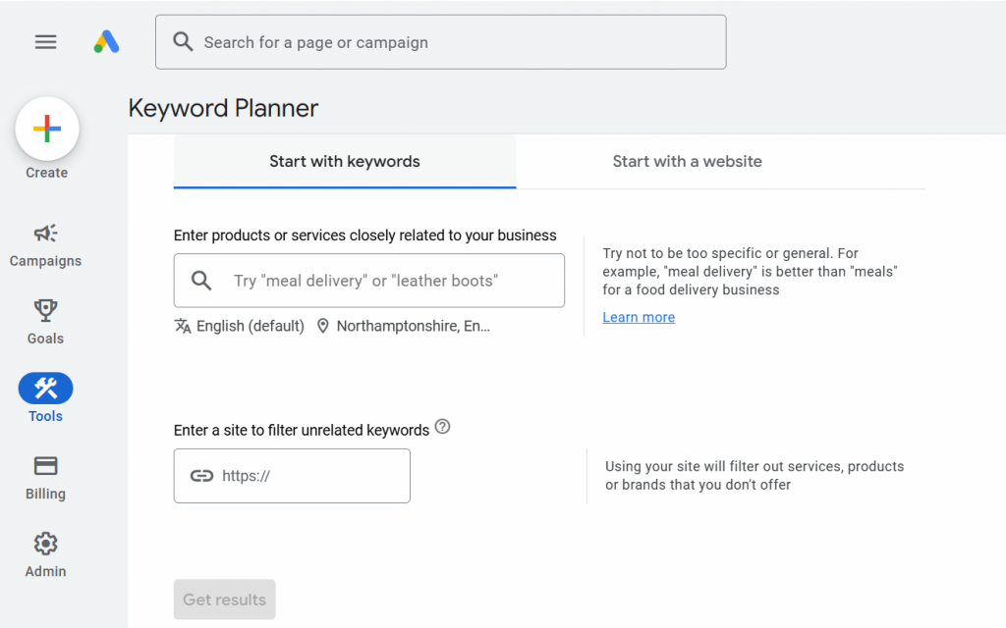1006x628 pixels.
Task: Click the https:// site URL field
Action: [x=309, y=476]
